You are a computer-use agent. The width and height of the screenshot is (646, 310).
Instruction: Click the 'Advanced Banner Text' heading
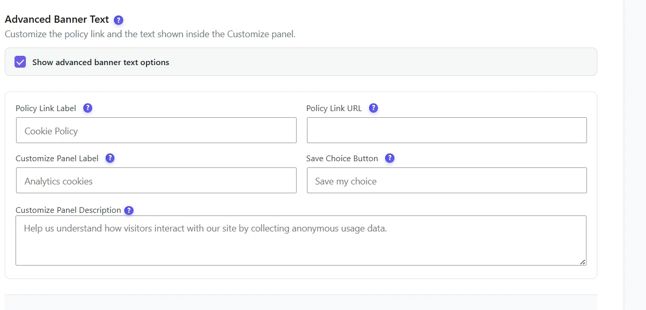coord(57,20)
